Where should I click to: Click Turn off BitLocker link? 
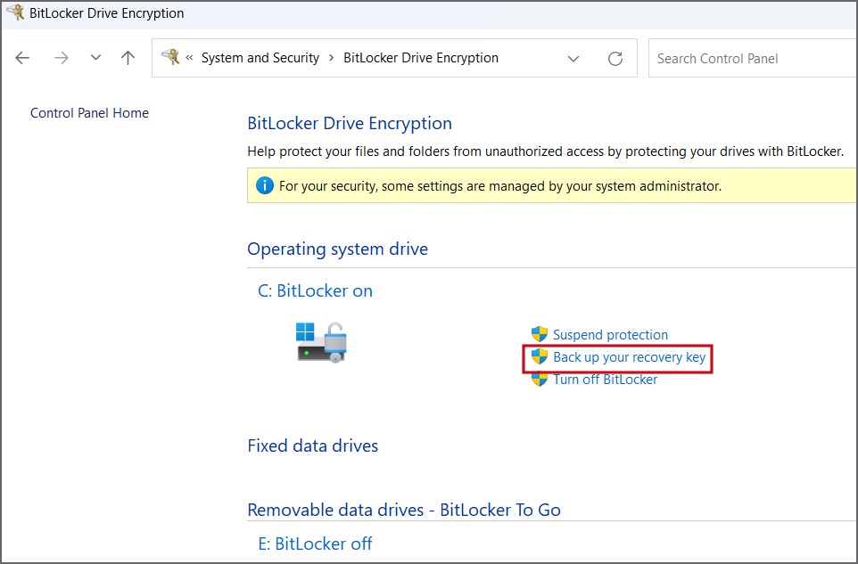point(605,380)
